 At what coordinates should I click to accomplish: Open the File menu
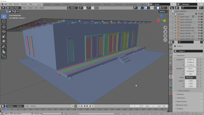coord(6,4)
